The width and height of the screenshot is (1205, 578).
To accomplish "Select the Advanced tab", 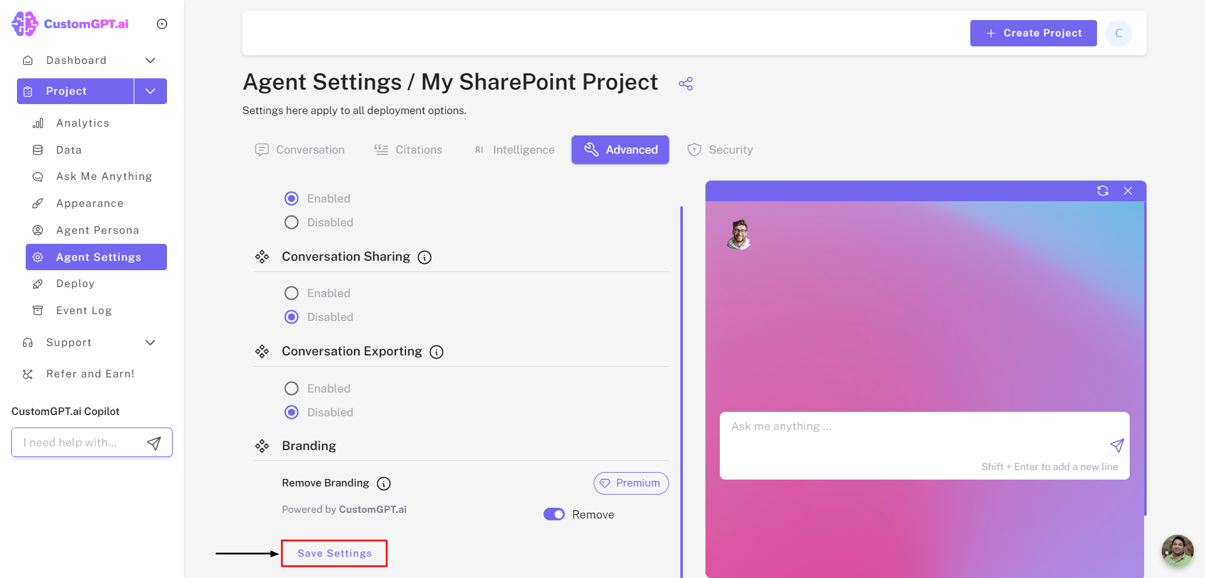I will 620,150.
